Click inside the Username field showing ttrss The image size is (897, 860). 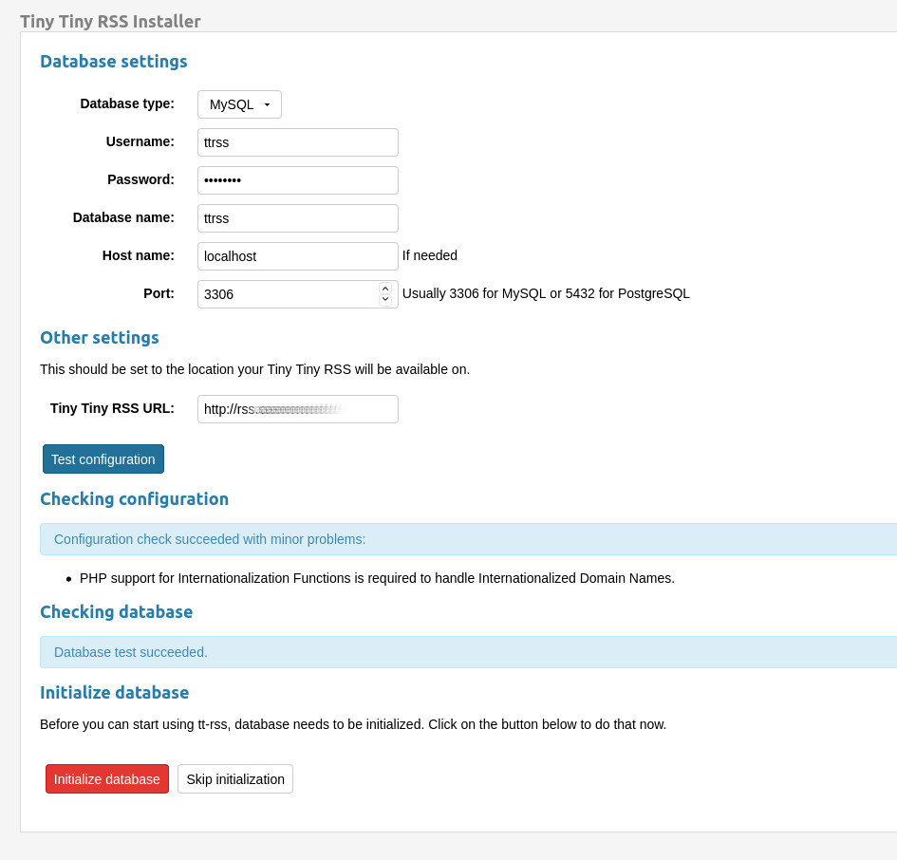pyautogui.click(x=297, y=141)
